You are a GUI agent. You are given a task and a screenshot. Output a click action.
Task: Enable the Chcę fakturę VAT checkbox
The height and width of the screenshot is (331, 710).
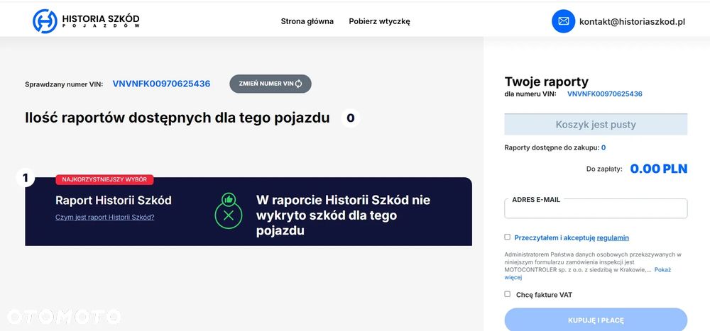click(508, 294)
